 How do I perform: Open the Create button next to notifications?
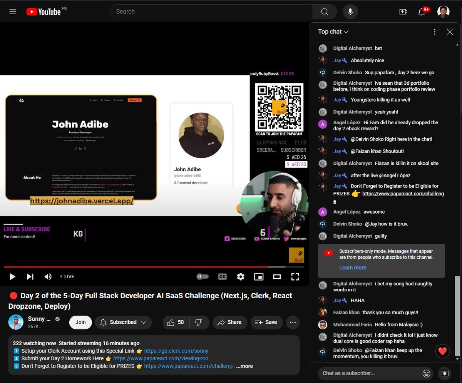tap(403, 12)
